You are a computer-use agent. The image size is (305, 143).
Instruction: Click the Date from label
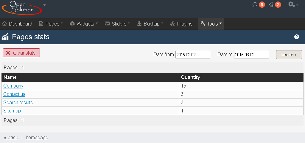pyautogui.click(x=164, y=55)
